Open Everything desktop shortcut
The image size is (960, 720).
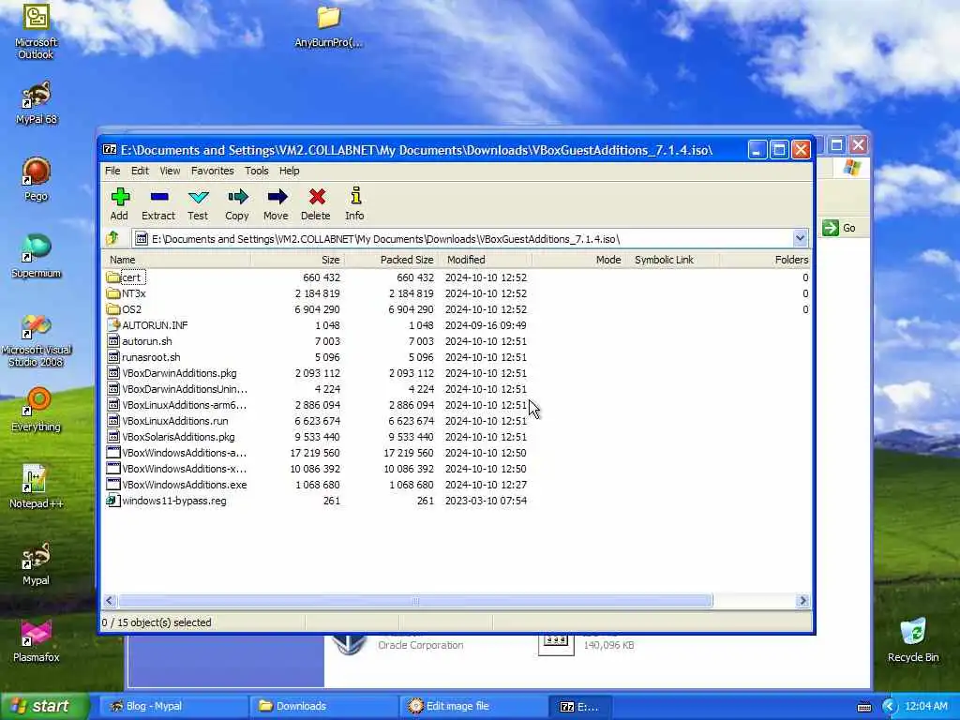pos(37,410)
